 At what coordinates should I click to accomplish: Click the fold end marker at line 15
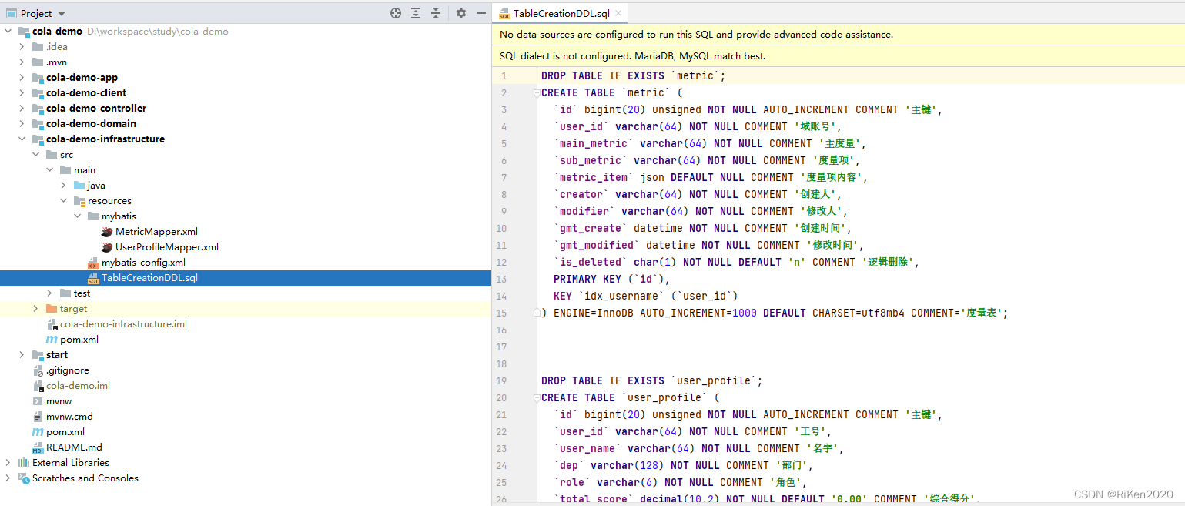tap(537, 313)
